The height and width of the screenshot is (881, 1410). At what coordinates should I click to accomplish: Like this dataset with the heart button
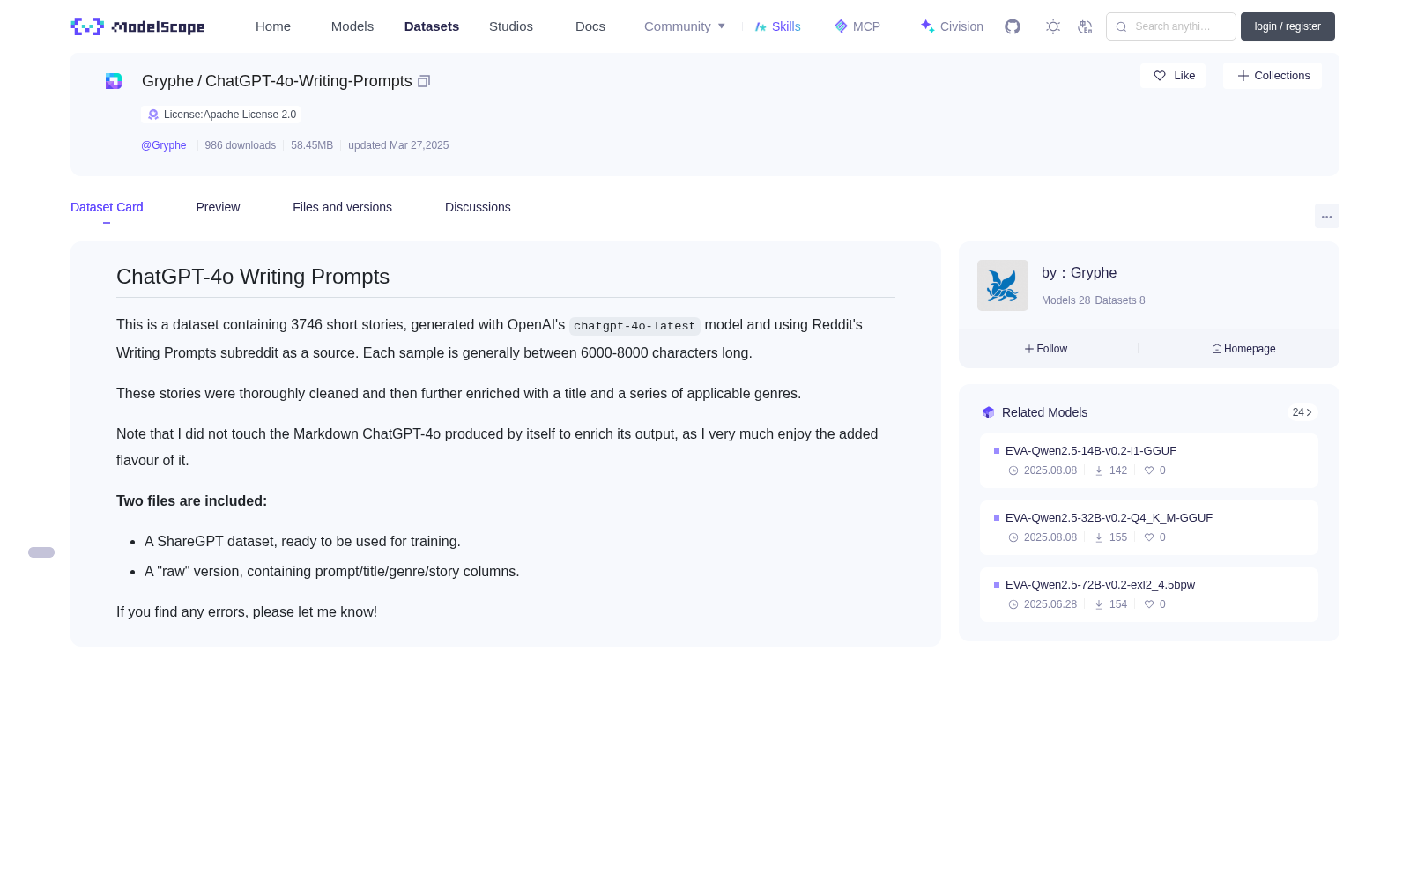(1173, 76)
